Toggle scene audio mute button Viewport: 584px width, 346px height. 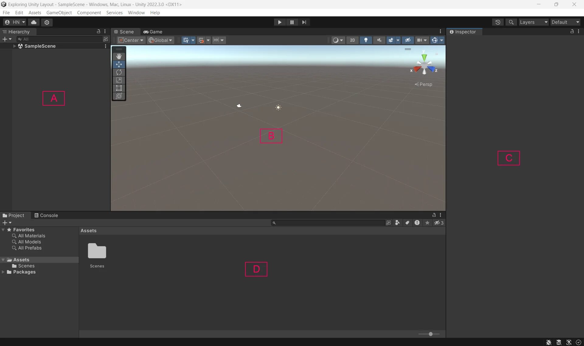click(379, 40)
